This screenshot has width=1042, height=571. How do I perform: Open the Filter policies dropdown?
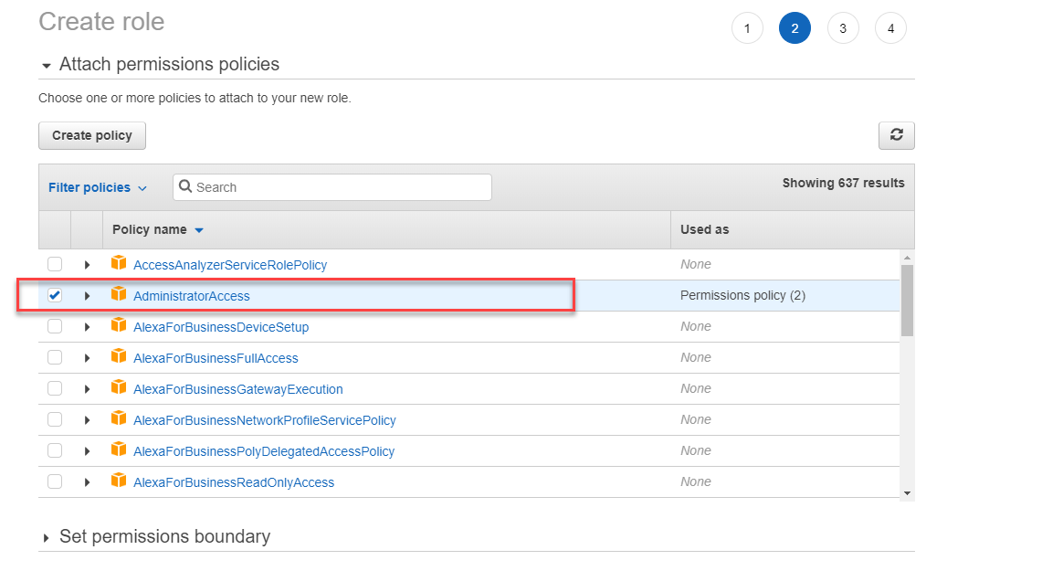pos(97,187)
